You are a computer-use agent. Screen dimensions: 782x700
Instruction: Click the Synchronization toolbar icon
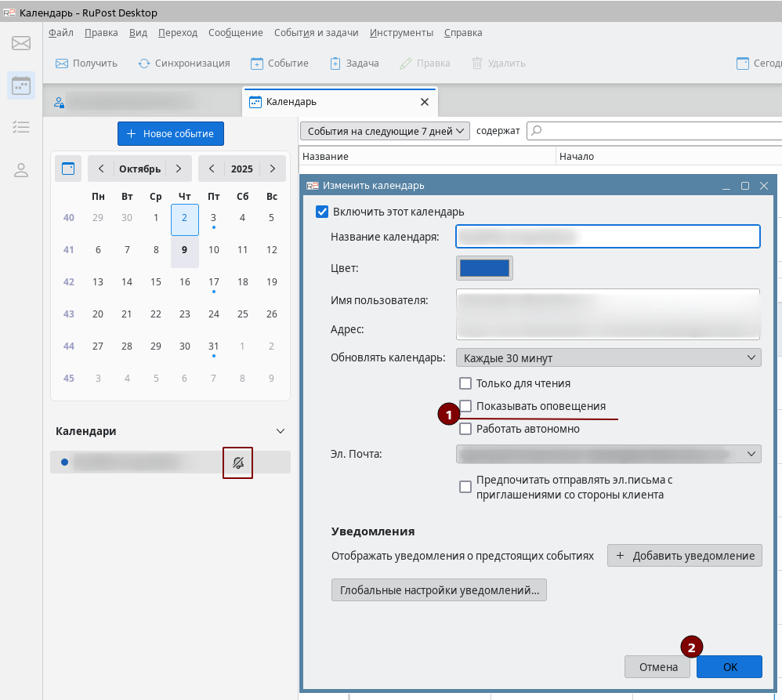[x=144, y=63]
